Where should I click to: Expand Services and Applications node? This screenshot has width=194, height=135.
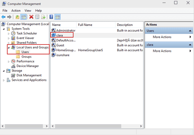click(x=4, y=80)
